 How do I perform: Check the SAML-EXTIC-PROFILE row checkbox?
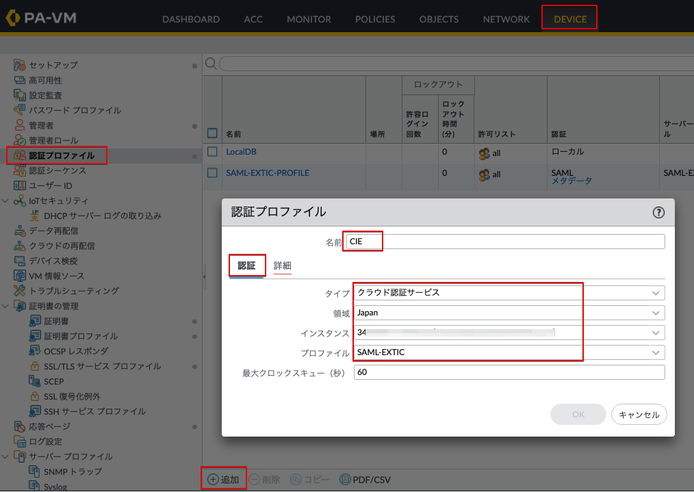(x=212, y=172)
